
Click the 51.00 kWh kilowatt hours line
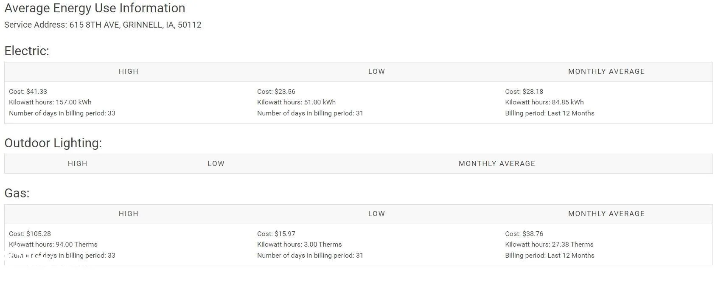pos(296,102)
